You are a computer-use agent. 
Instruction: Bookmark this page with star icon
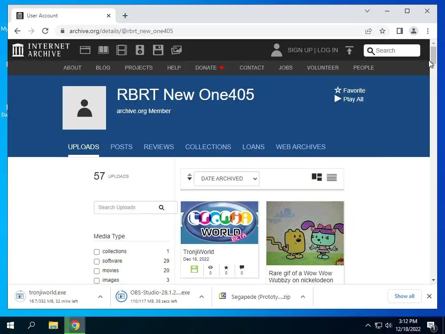pyautogui.click(x=382, y=31)
